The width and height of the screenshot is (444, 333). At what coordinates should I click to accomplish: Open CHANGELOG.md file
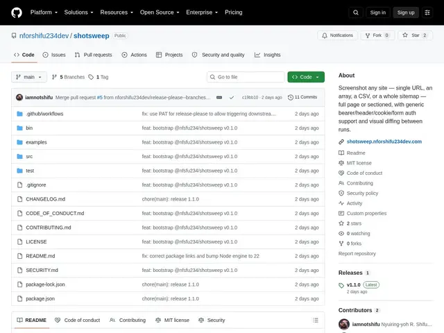(x=45, y=199)
